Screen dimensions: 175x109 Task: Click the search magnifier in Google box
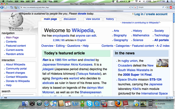coord(163,7)
